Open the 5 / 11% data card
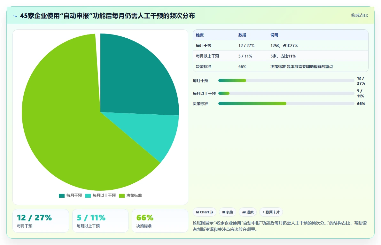The height and width of the screenshot is (245, 381). [100, 221]
